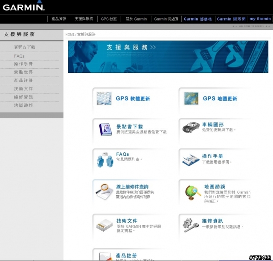Select 地圖勘誤 in the left sidebar
Viewport: 273px width, 261px height.
23,105
